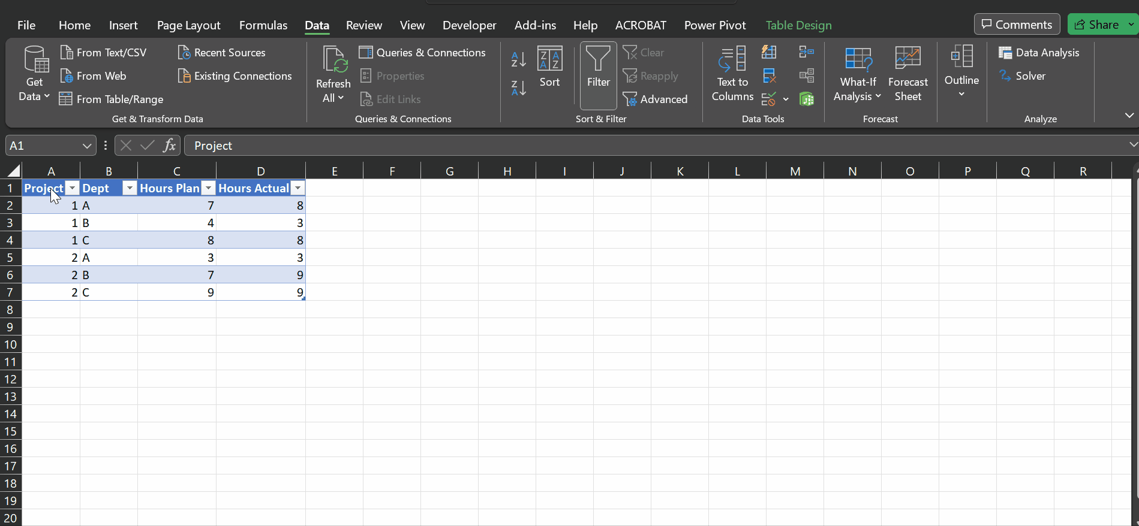Select cell D6 containing 9
The width and height of the screenshot is (1139, 526).
coord(261,275)
